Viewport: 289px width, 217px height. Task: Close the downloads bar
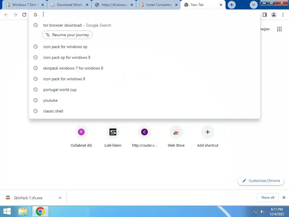284,198
